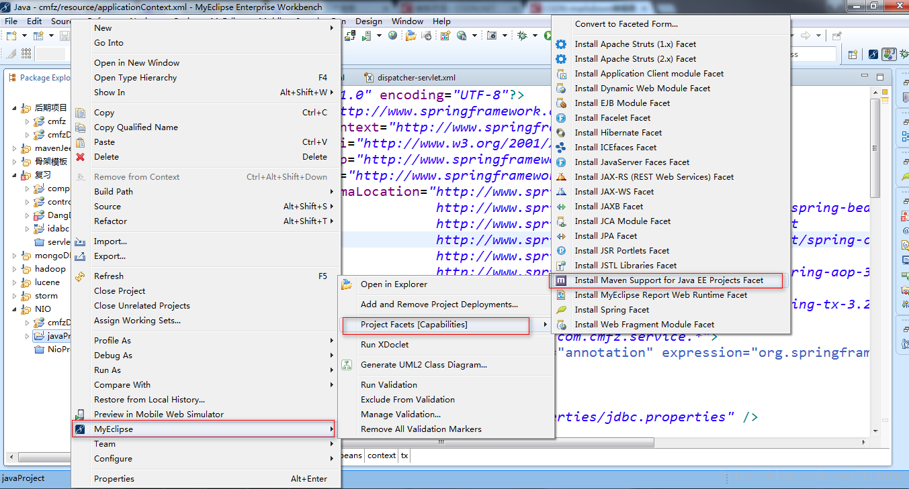Click the yellow Refresh icon

[x=81, y=276]
